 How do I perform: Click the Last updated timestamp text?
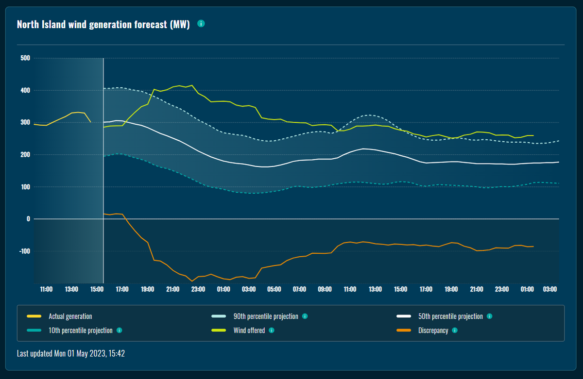pos(71,353)
